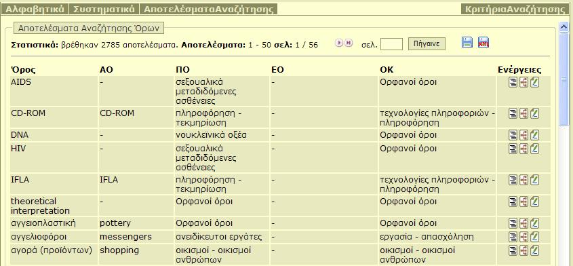The width and height of the screenshot is (573, 266).
Task: Click the translation messengers
Action: pos(125,237)
